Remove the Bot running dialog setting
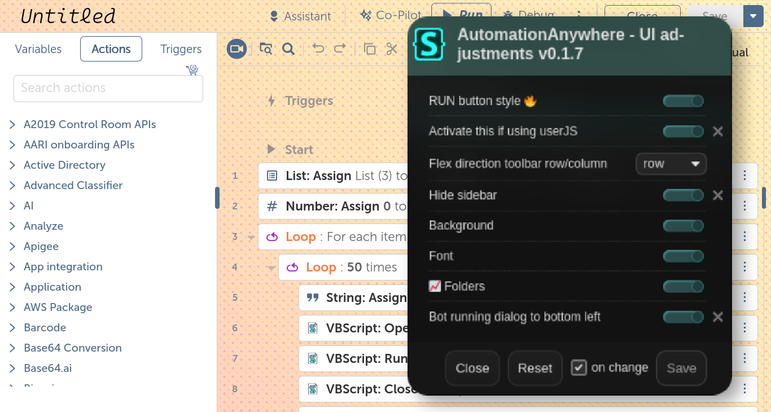771x412 pixels. pos(717,317)
